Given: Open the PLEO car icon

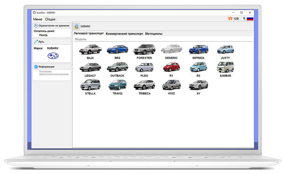Looking at the screenshot, I should (x=144, y=67).
